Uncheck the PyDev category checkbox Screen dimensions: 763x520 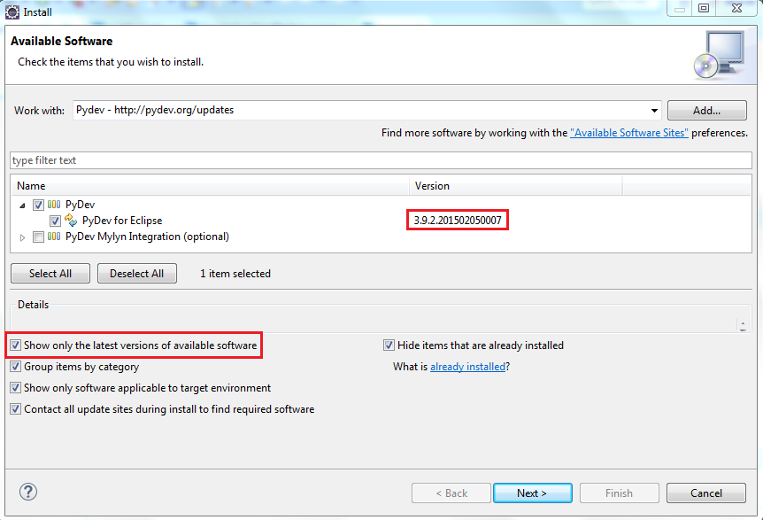(x=38, y=205)
